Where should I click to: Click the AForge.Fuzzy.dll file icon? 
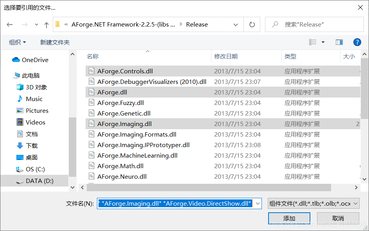pos(91,103)
